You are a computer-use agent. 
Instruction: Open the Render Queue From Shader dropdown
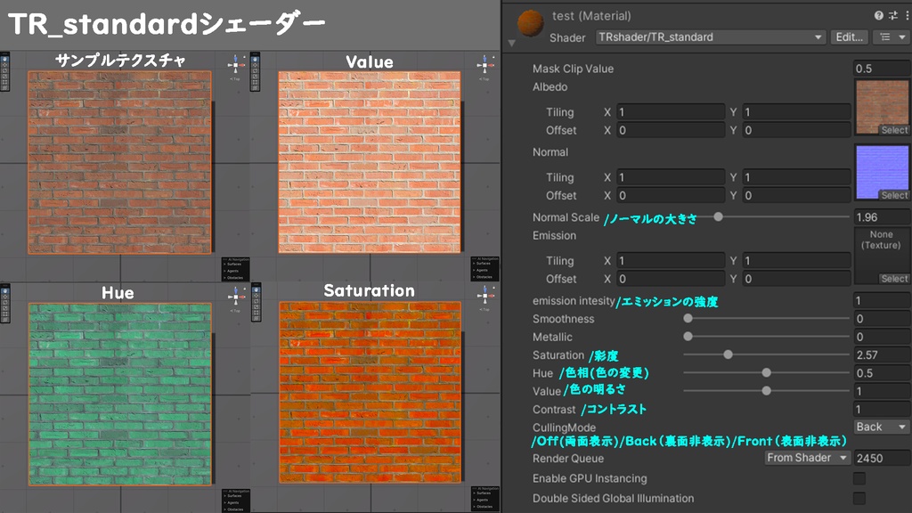[x=806, y=458]
